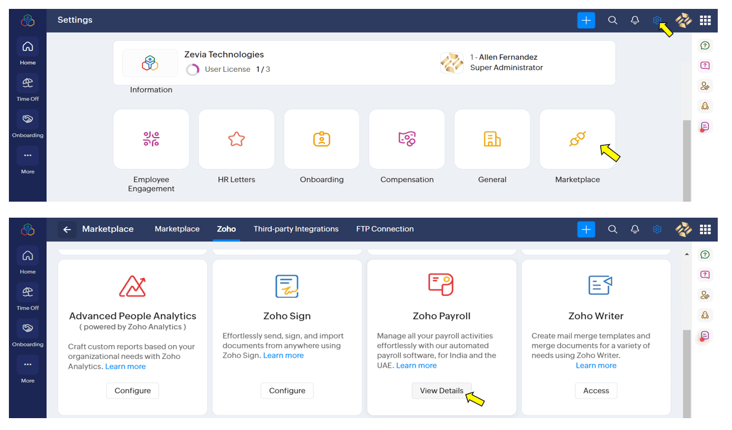
Task: Open More in the Settings screen sidebar
Action: [28, 161]
